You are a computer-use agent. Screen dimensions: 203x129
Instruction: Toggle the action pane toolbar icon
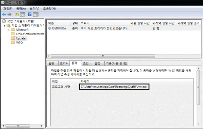[x=36, y=14]
